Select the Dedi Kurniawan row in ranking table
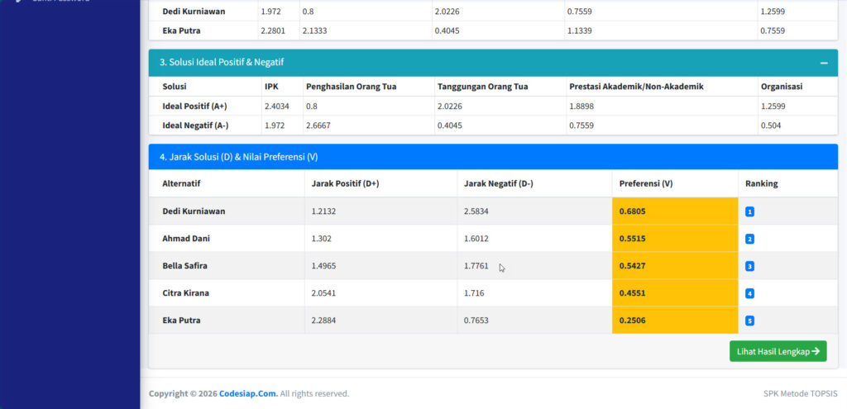The width and height of the screenshot is (847, 409). pyautogui.click(x=194, y=212)
